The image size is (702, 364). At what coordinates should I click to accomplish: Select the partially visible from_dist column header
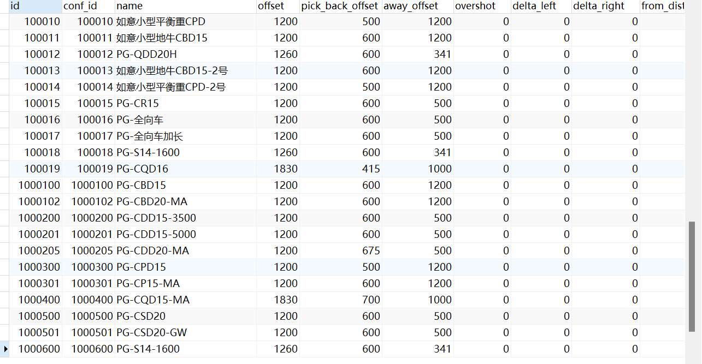(x=662, y=6)
